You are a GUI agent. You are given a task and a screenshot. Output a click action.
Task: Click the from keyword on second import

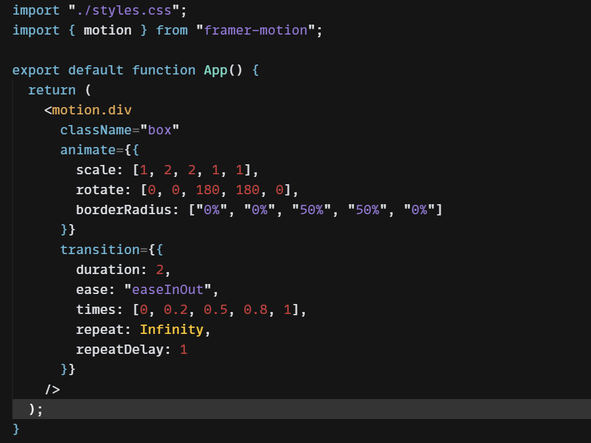pos(172,30)
